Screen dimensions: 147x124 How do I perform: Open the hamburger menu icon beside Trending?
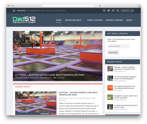pyautogui.click(x=14, y=11)
